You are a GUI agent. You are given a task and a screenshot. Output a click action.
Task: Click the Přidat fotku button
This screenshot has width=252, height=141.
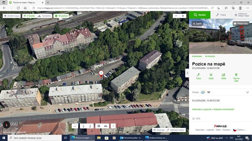click(241, 24)
